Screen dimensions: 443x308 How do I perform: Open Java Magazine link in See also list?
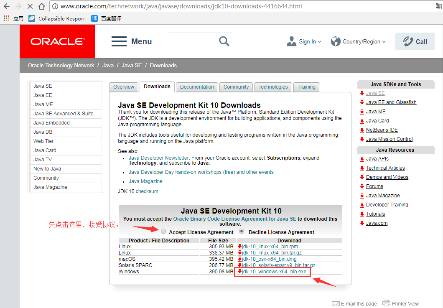[145, 181]
